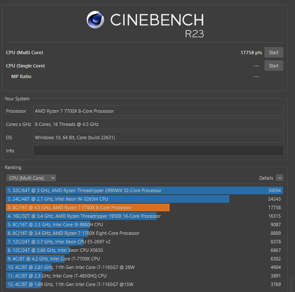Select ranking row Ryzen 7 1700X Eight-Core
This screenshot has width=295, height=292.
click(x=145, y=233)
